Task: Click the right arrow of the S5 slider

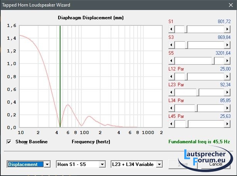Action: coord(227,61)
